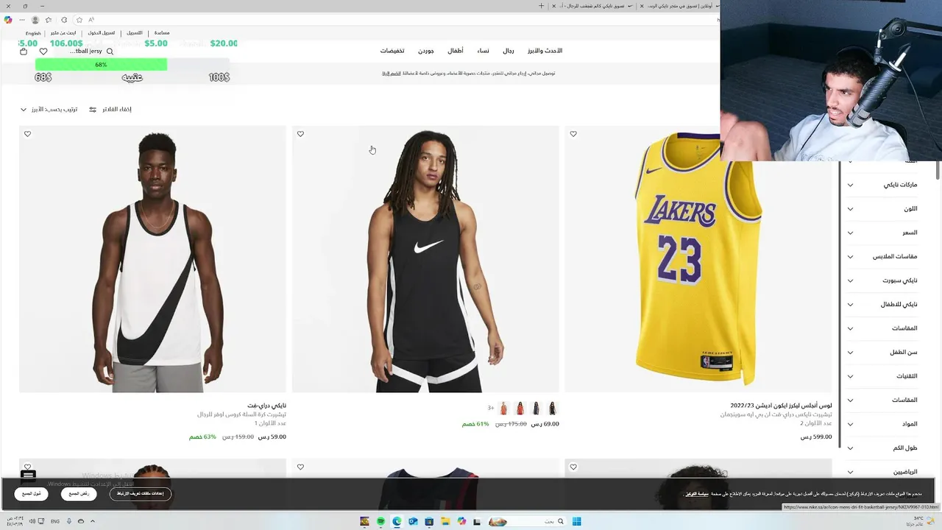Switch to the نايكي كالم شبشب browser tab
Viewport: 942px width, 530px height.
pyautogui.click(x=593, y=6)
